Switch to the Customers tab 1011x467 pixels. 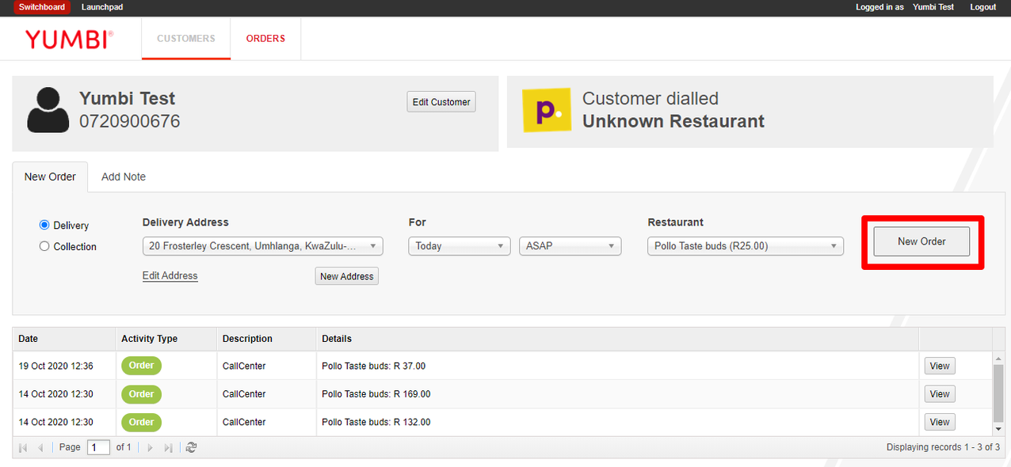tap(186, 38)
